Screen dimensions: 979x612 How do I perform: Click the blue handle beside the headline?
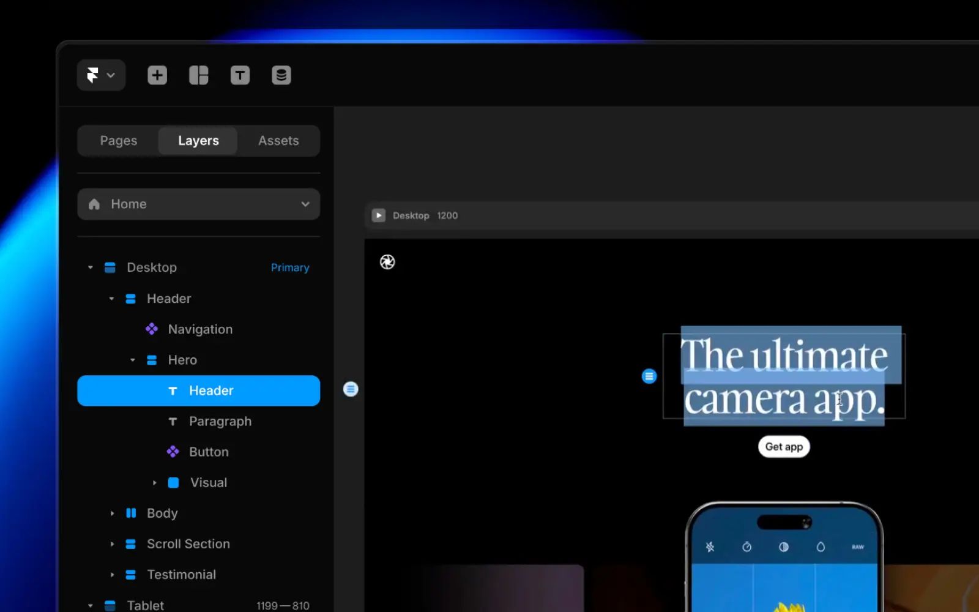(649, 376)
